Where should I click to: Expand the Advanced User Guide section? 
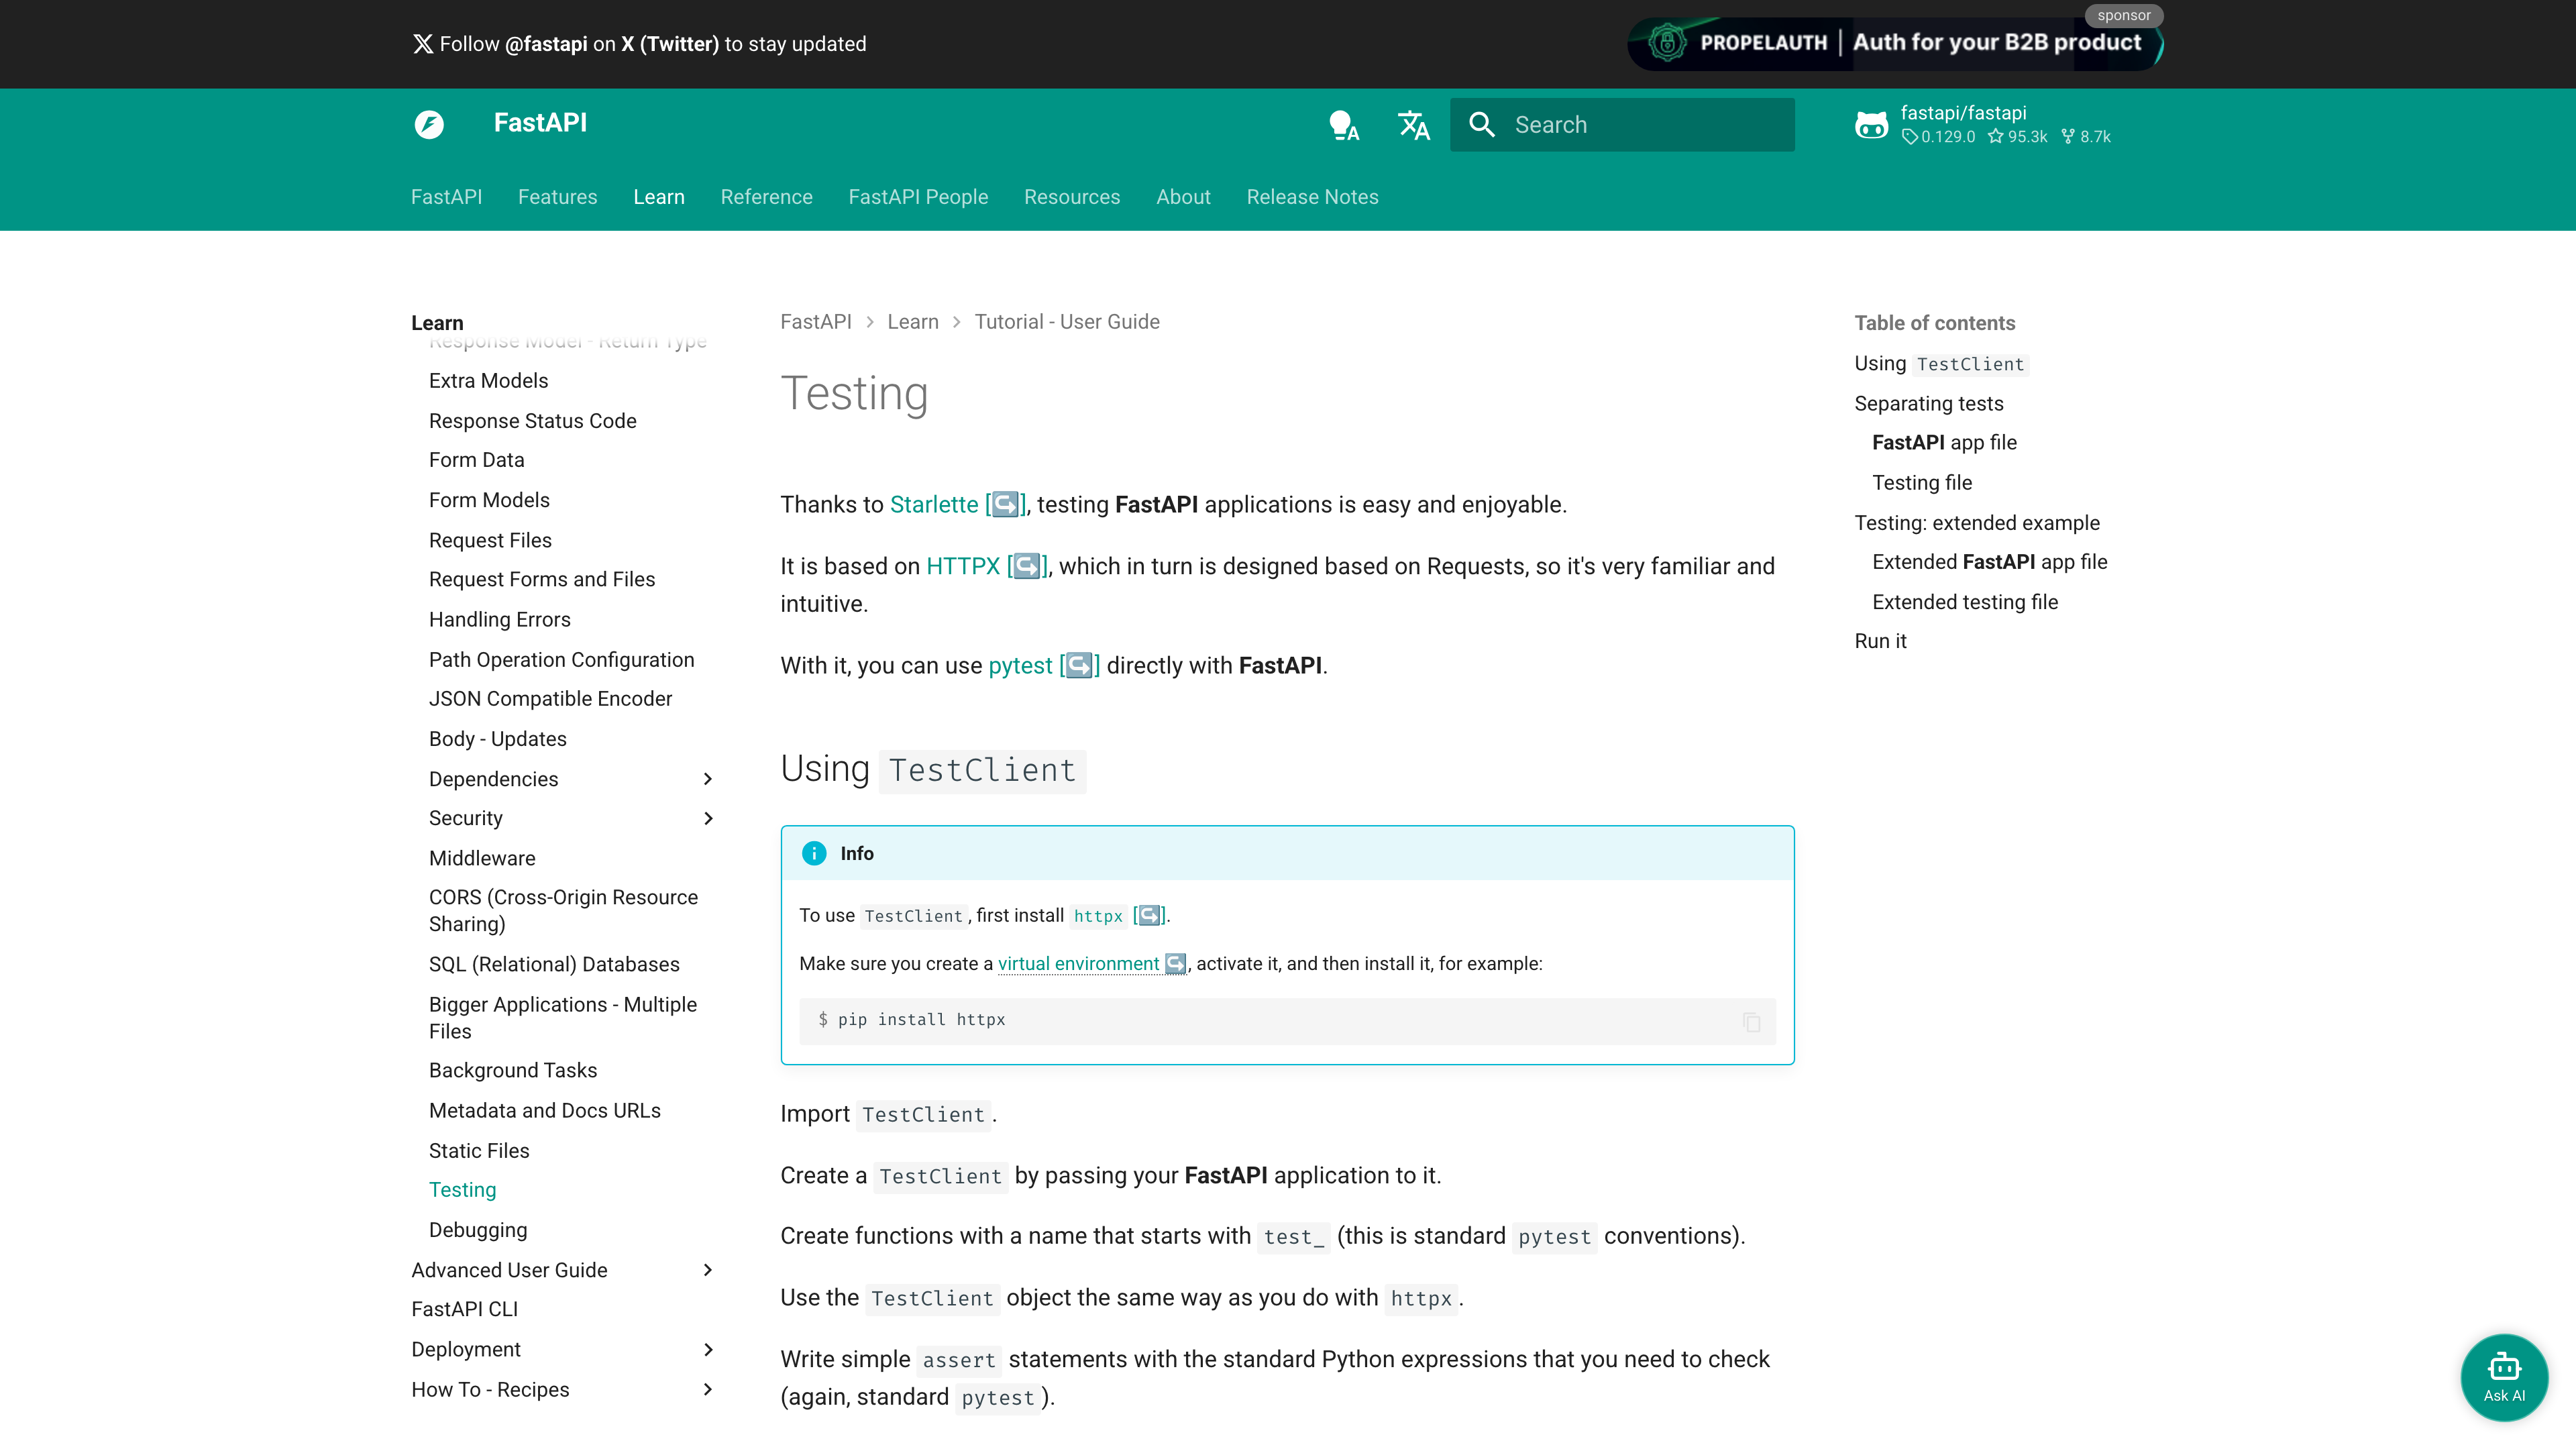[x=708, y=1270]
